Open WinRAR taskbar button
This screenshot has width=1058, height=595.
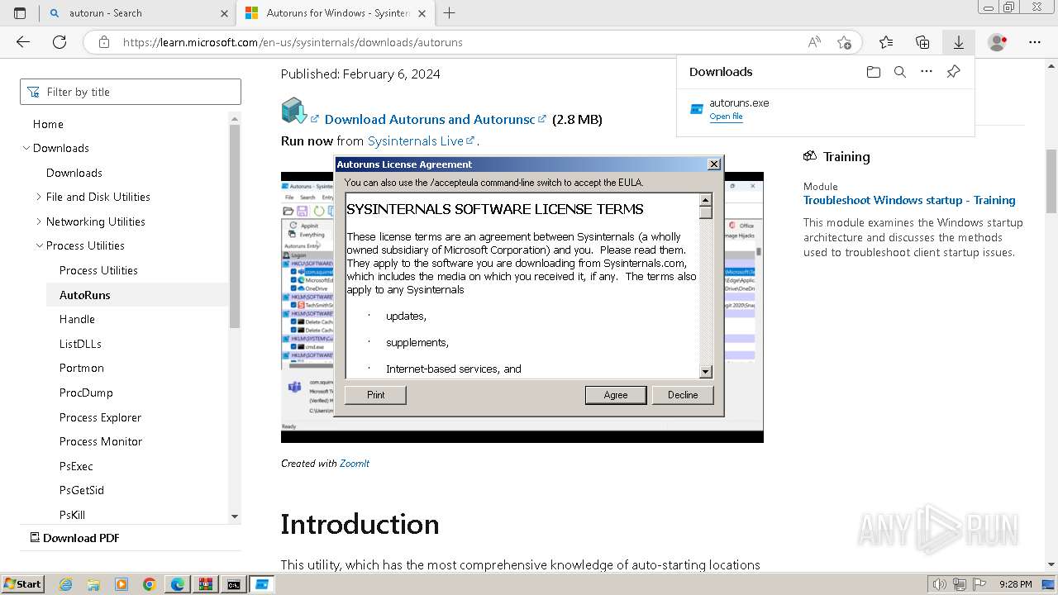pyautogui.click(x=205, y=584)
